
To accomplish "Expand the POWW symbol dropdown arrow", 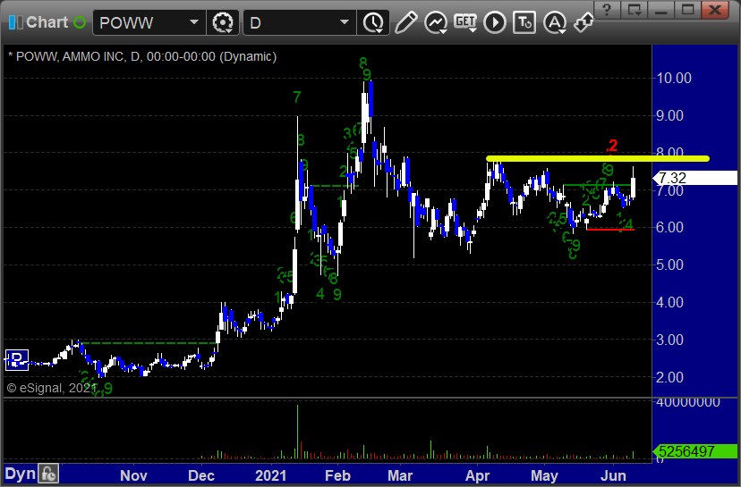I will (x=194, y=22).
